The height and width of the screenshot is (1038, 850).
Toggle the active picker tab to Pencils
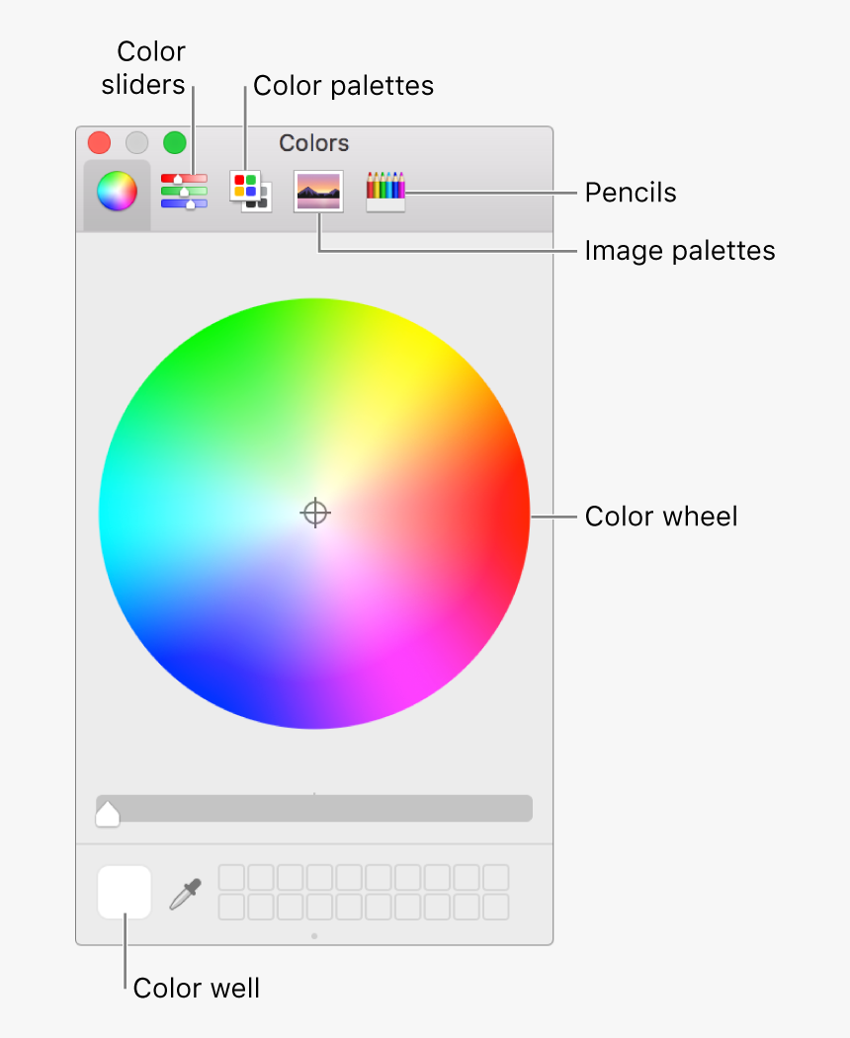click(384, 190)
